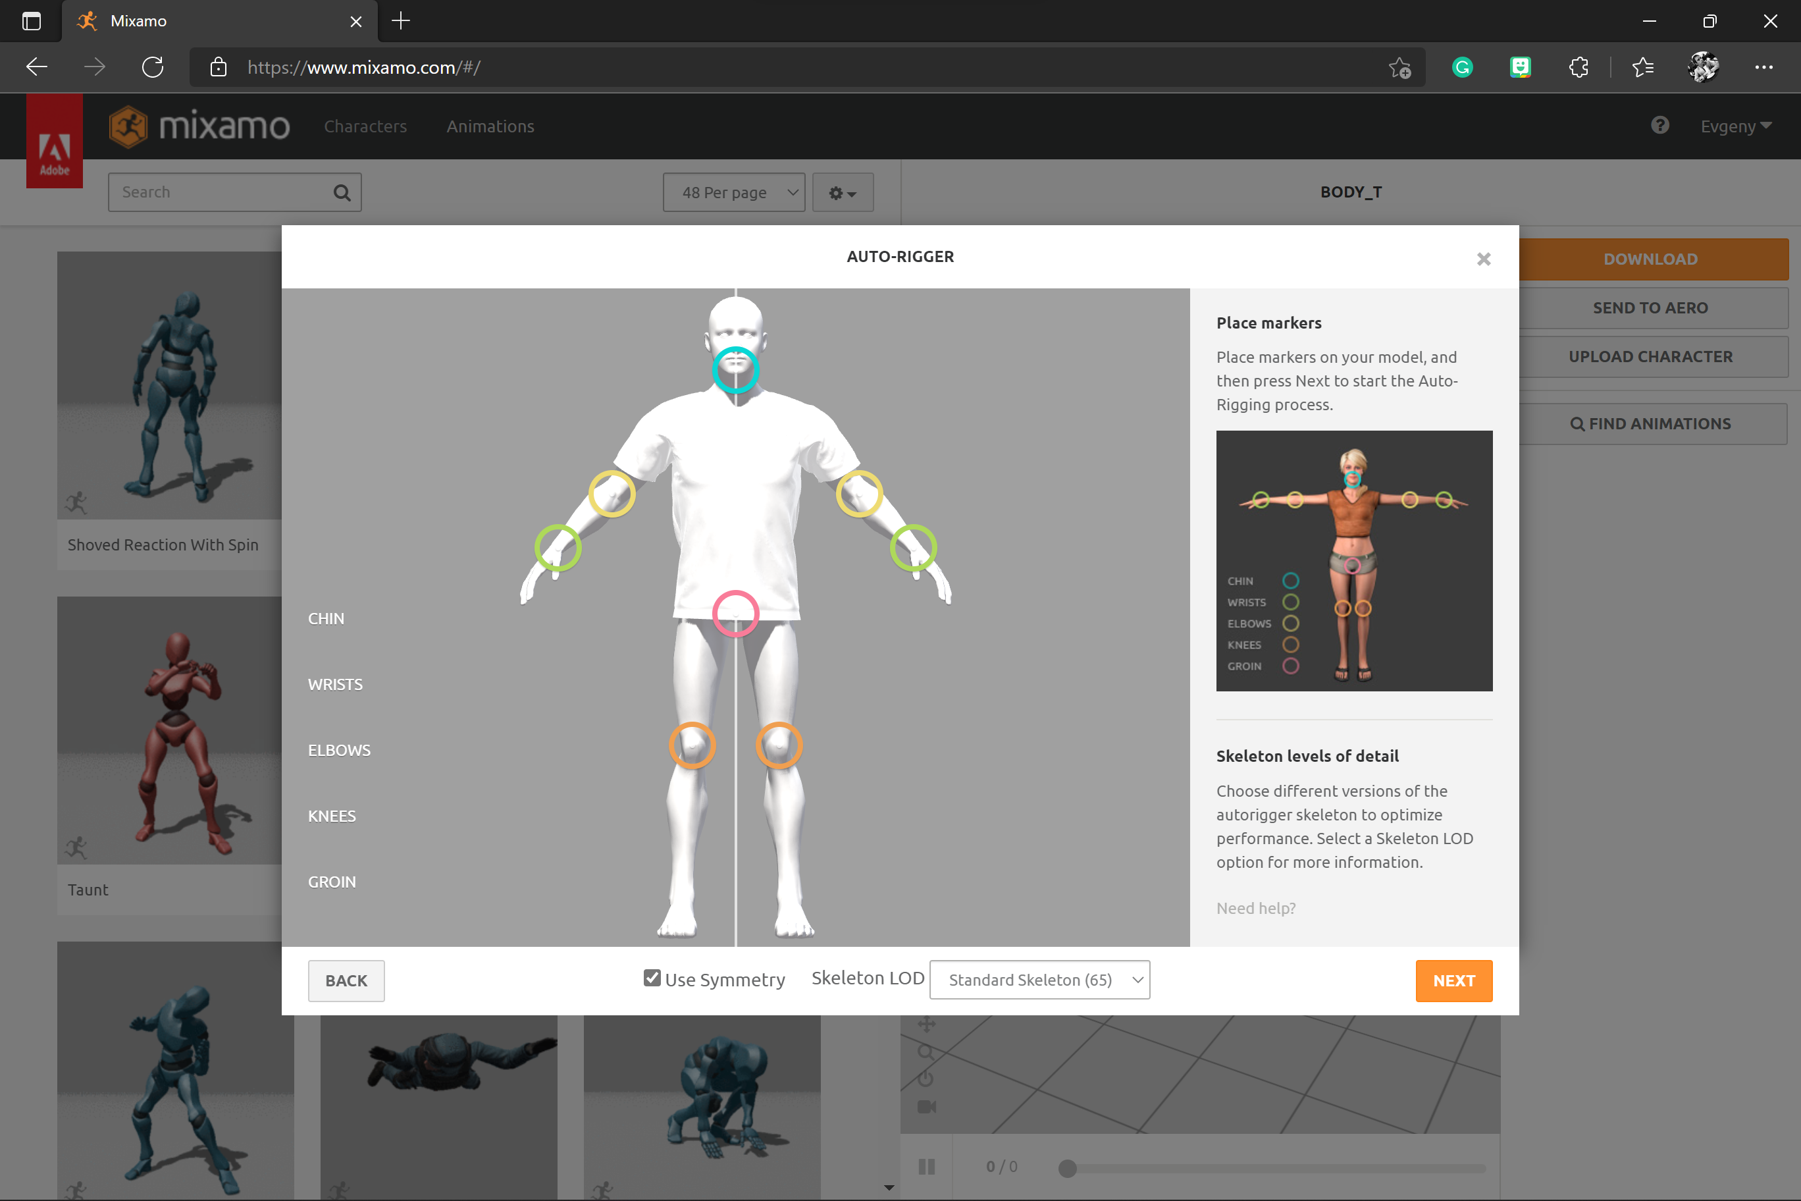Check the Use Symmetry setting

651,978
